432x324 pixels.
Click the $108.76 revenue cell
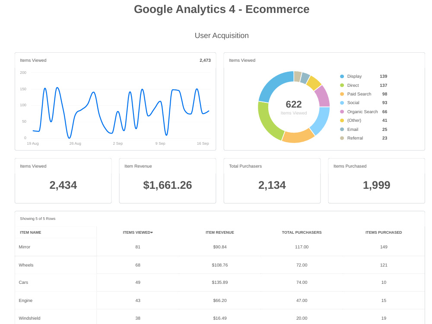click(220, 265)
